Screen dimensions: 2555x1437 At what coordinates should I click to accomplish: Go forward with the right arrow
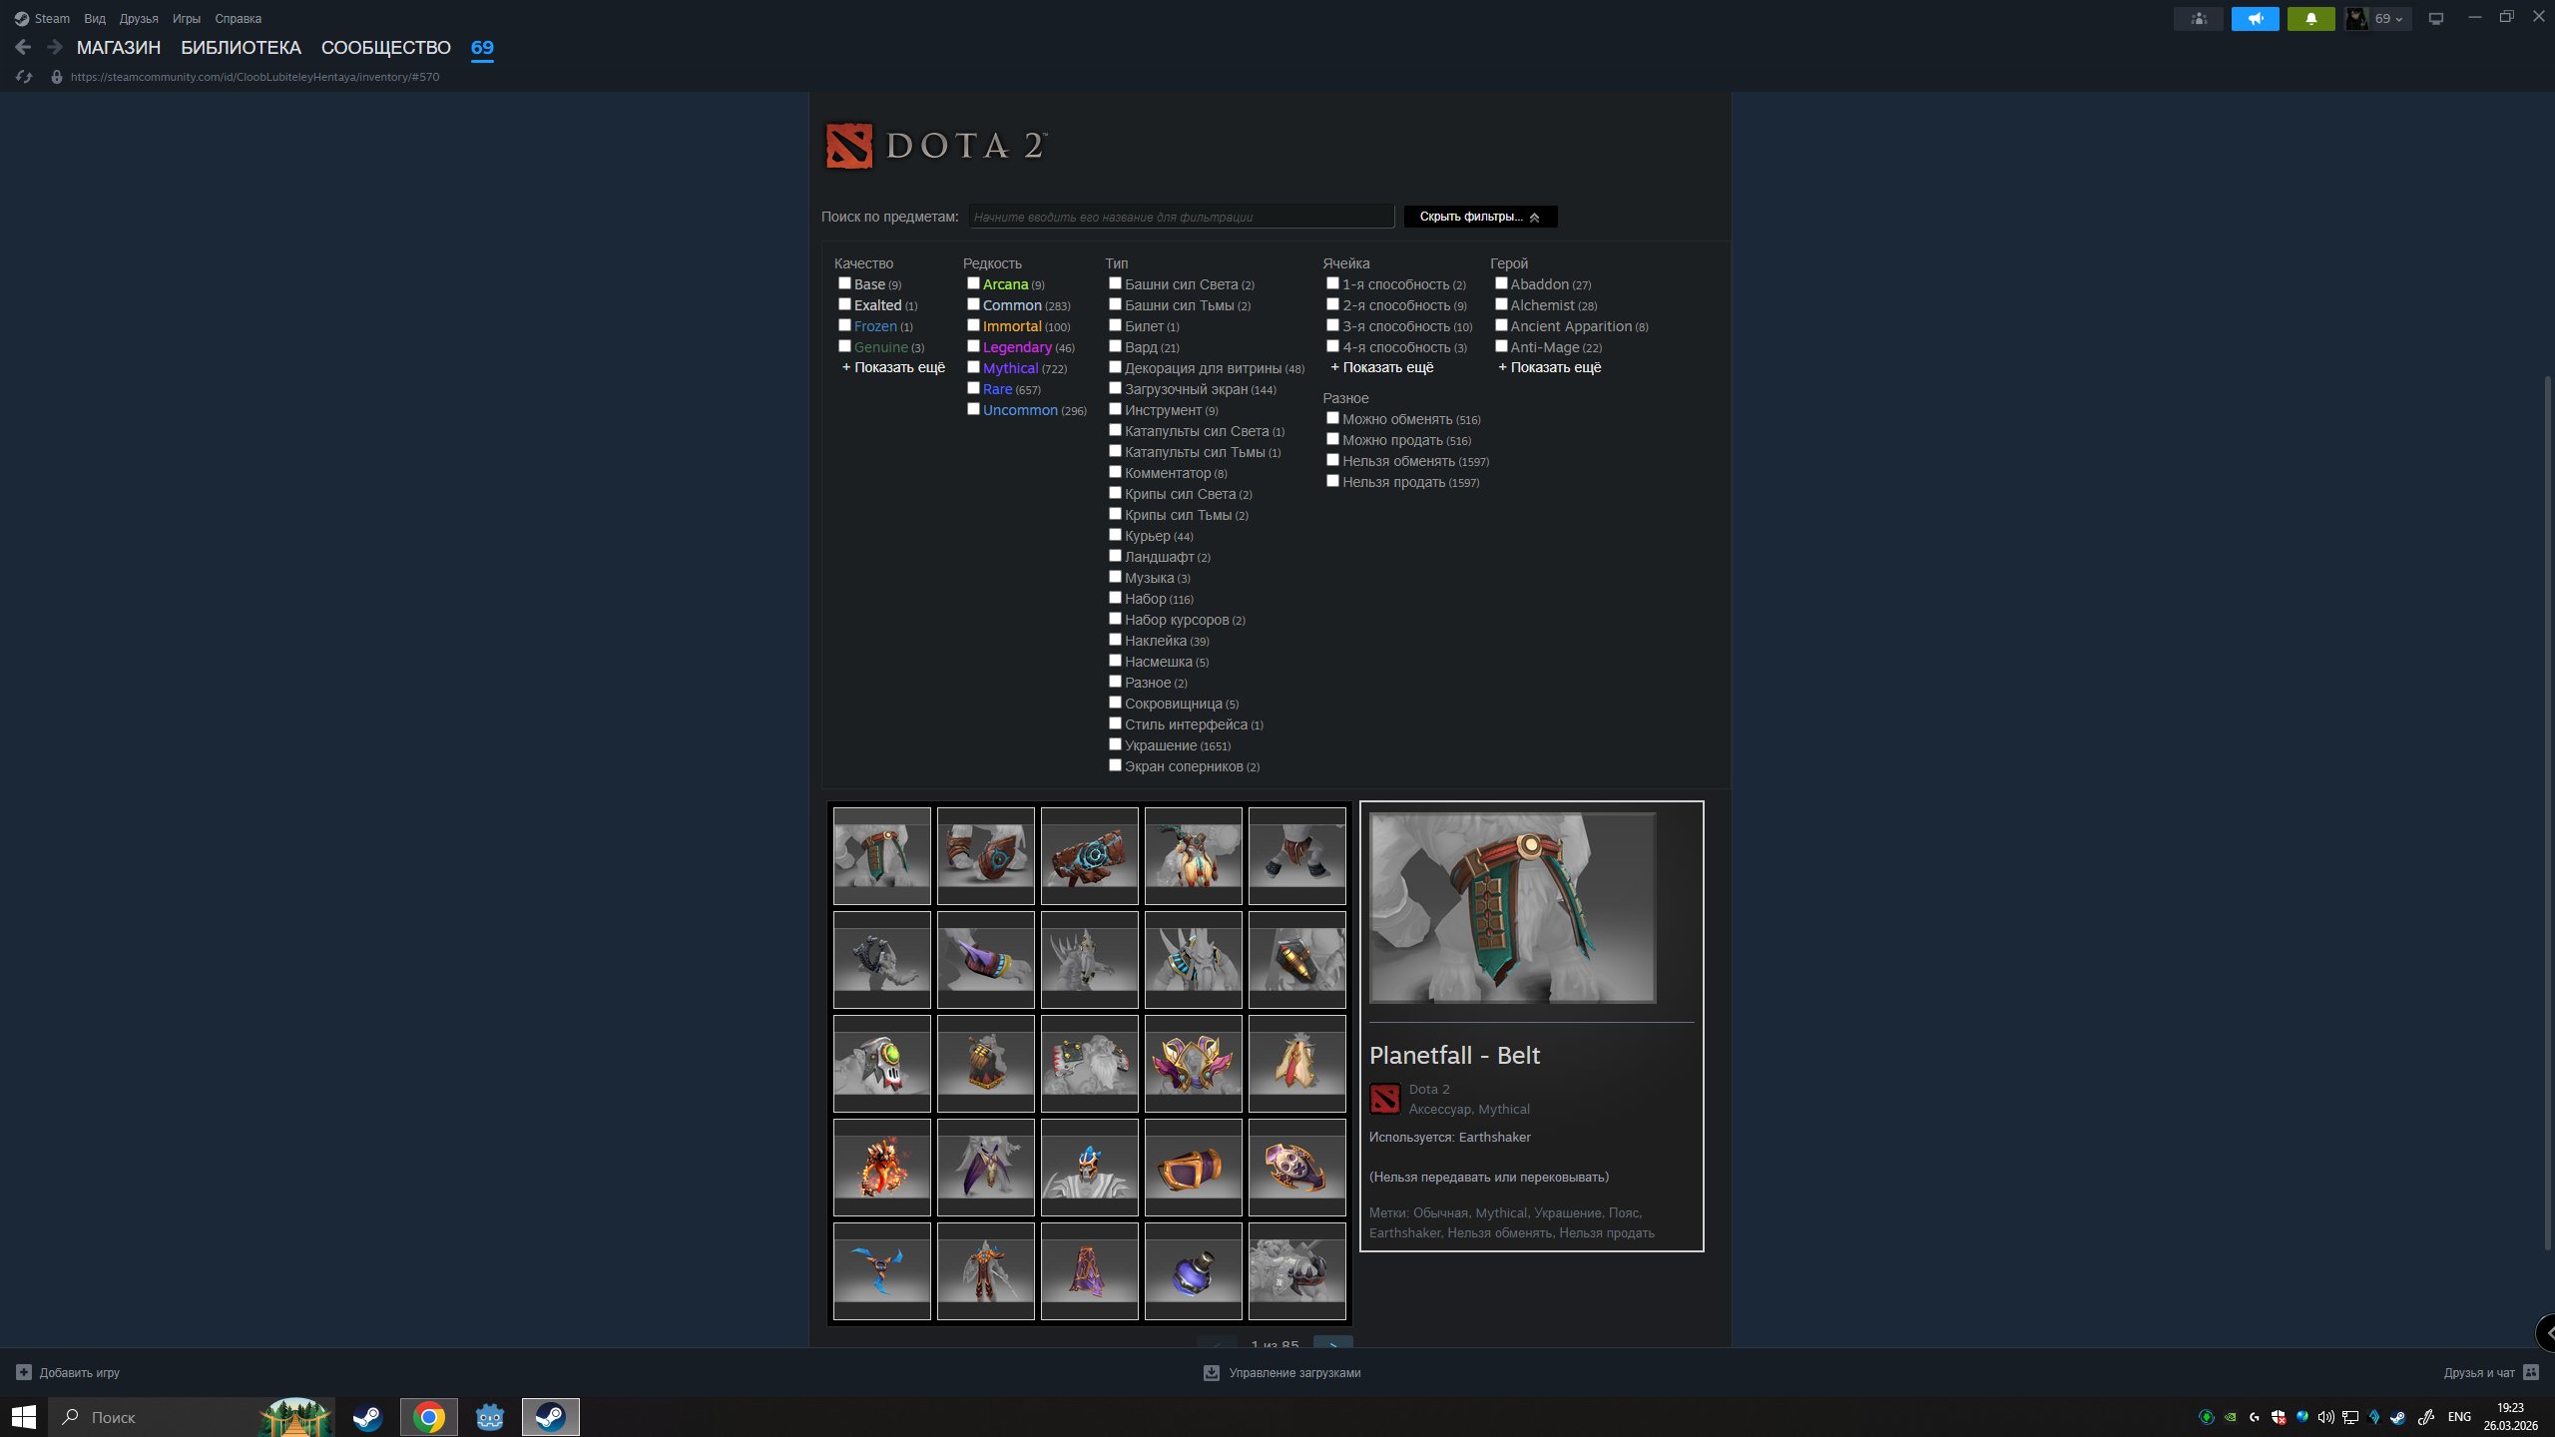[x=55, y=47]
